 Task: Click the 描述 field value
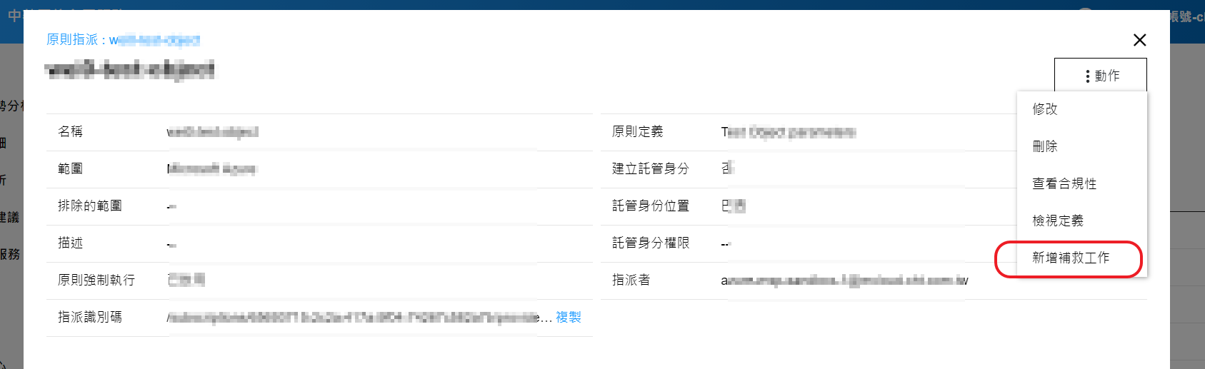171,244
